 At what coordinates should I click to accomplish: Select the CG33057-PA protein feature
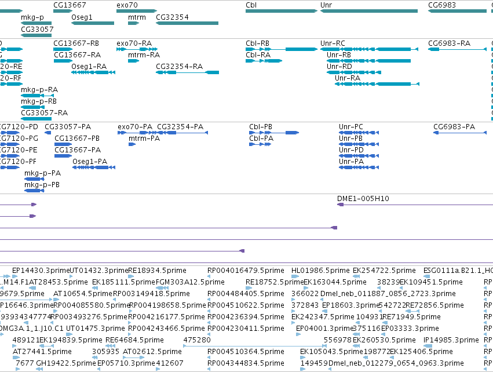(48, 133)
